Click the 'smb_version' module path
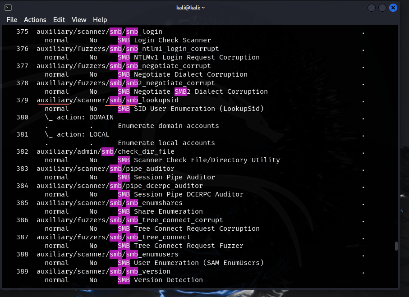The height and width of the screenshot is (297, 409). 104,272
